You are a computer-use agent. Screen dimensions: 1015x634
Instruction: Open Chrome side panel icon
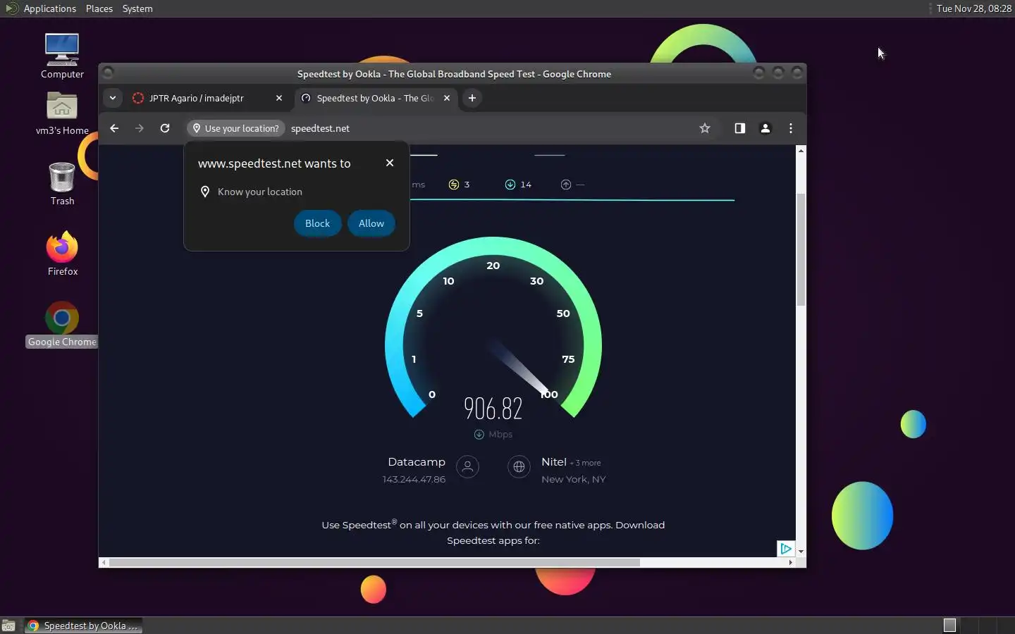pos(739,128)
